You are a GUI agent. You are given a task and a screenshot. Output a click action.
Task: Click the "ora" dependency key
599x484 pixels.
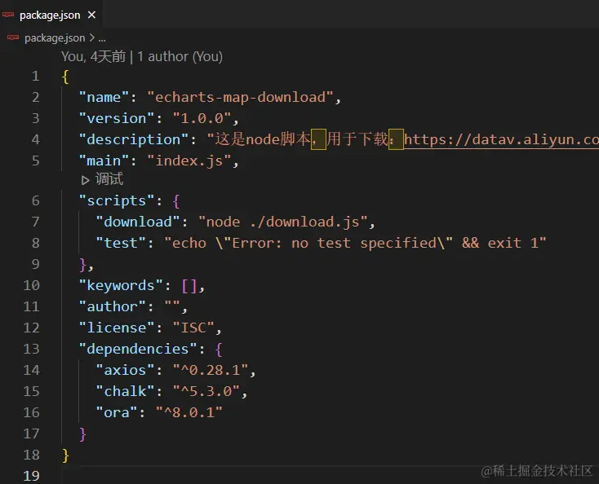click(x=117, y=412)
